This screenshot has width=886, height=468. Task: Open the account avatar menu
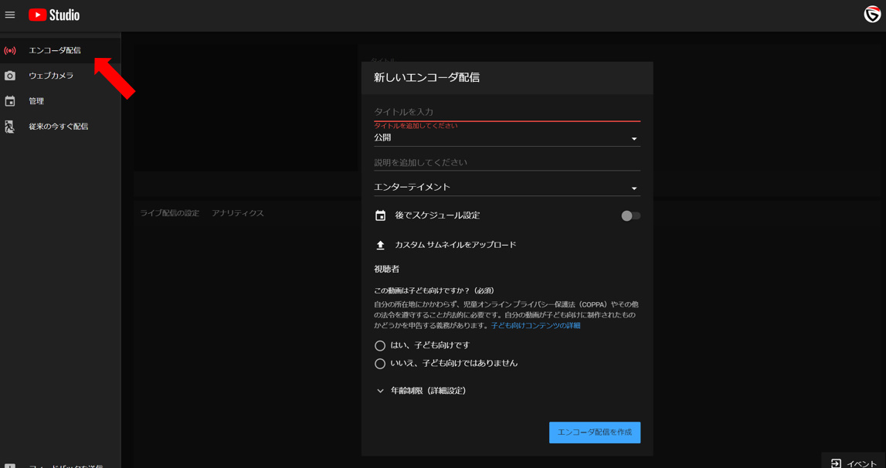point(872,15)
